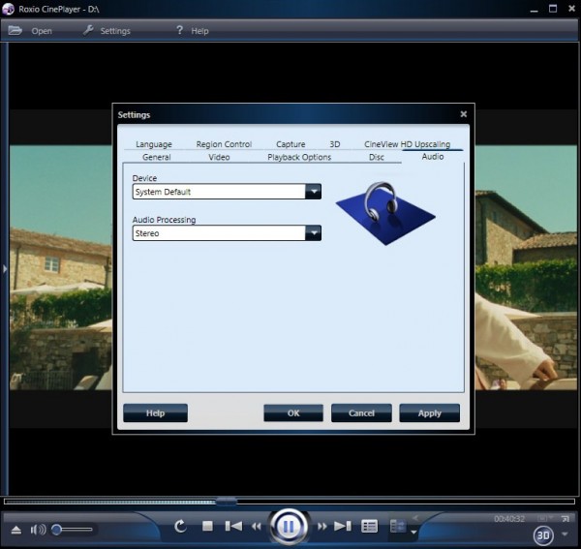Open Settings via the wrench icon
Screen dimensions: 581x549
pos(88,30)
